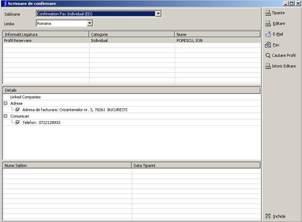Viewport: 302px width, 222px height.
Task: Click the Editare icon
Action: pyautogui.click(x=268, y=23)
